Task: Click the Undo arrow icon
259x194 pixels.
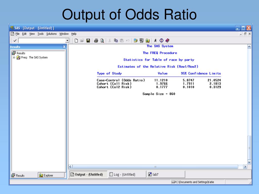Action: (128, 41)
